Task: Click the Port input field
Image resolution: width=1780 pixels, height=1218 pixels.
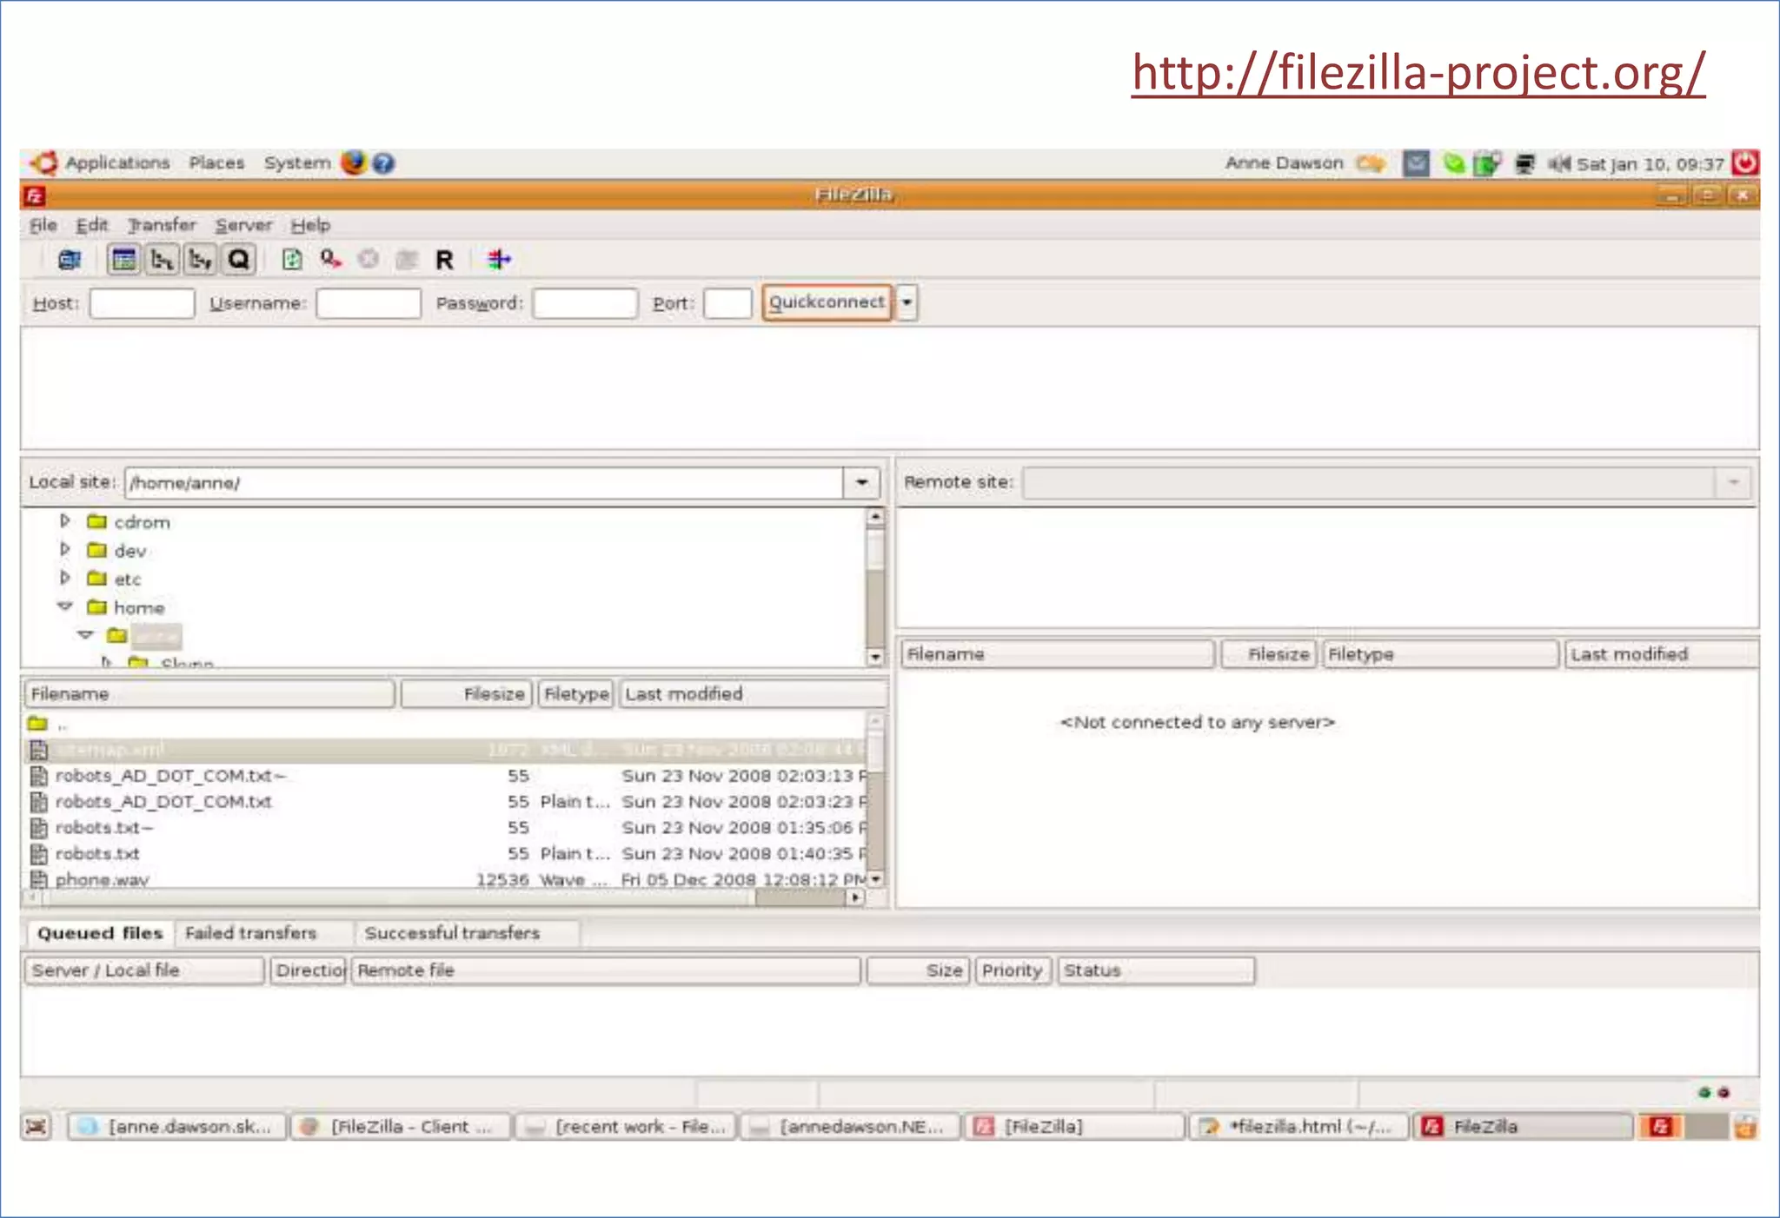Action: coord(727,303)
